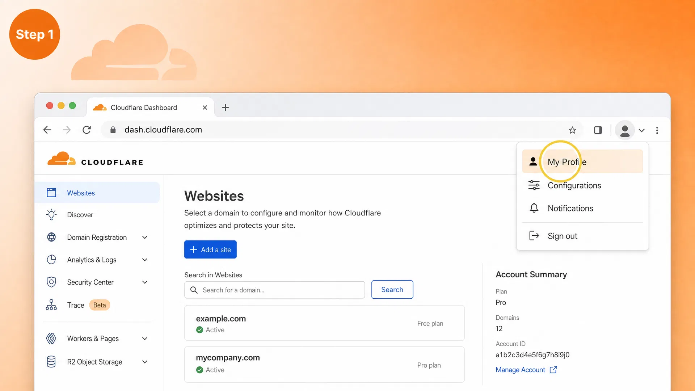Expand Analytics & Logs chevron
Screen dimensions: 695x391
[145, 260]
